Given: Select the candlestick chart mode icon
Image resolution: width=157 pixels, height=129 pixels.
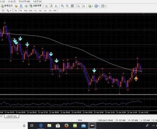Looking at the screenshot, I should coord(52,6).
